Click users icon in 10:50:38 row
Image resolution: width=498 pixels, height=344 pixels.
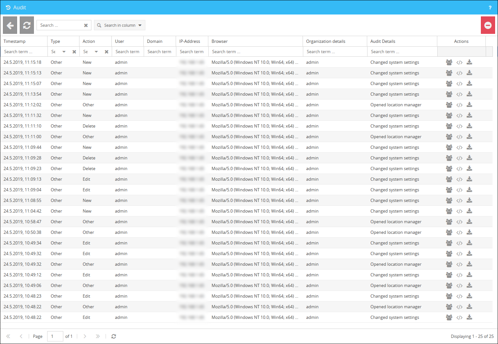449,232
